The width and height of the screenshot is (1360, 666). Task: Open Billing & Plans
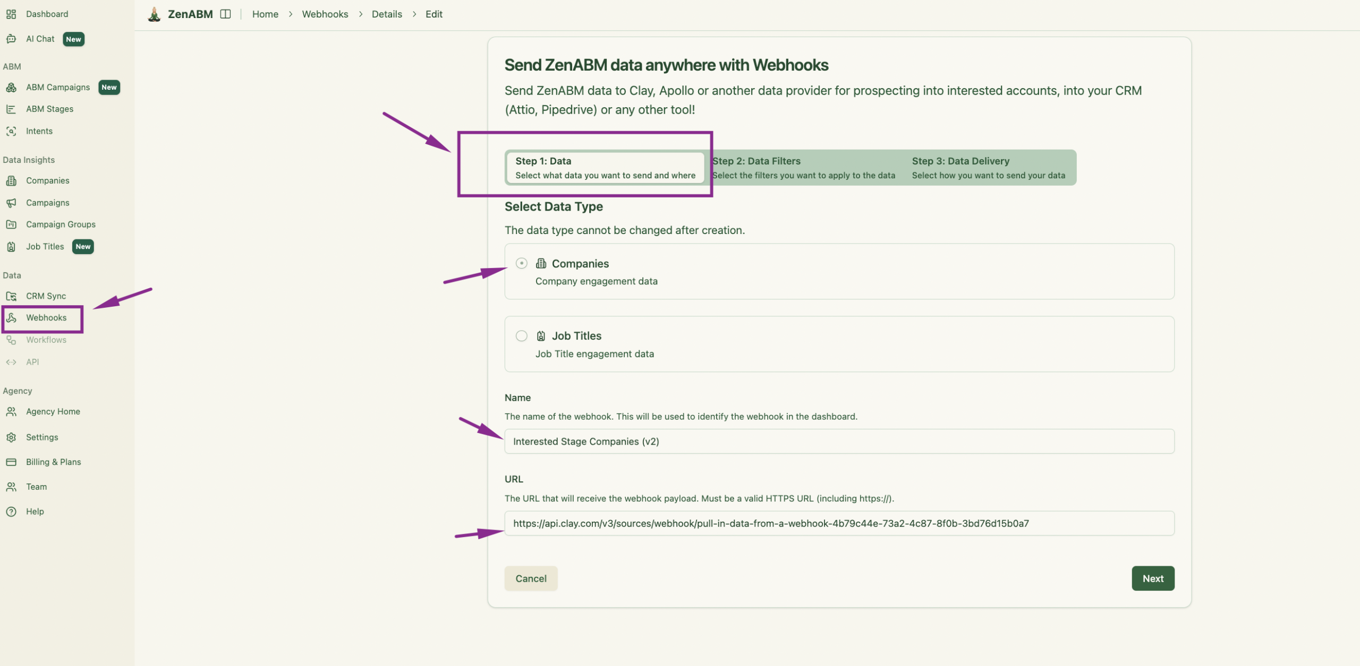pyautogui.click(x=53, y=461)
